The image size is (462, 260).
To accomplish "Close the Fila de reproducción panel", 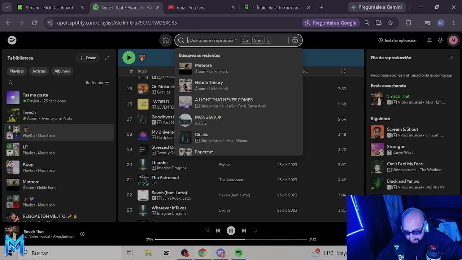I will click(x=451, y=58).
